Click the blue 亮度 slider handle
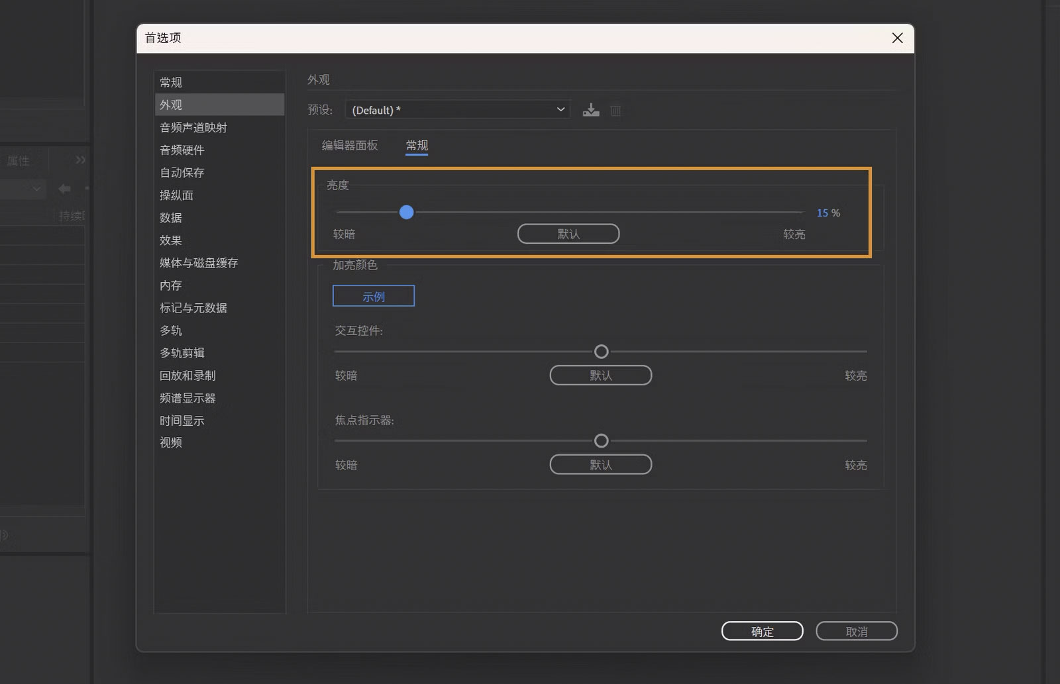This screenshot has height=684, width=1060. (x=407, y=213)
